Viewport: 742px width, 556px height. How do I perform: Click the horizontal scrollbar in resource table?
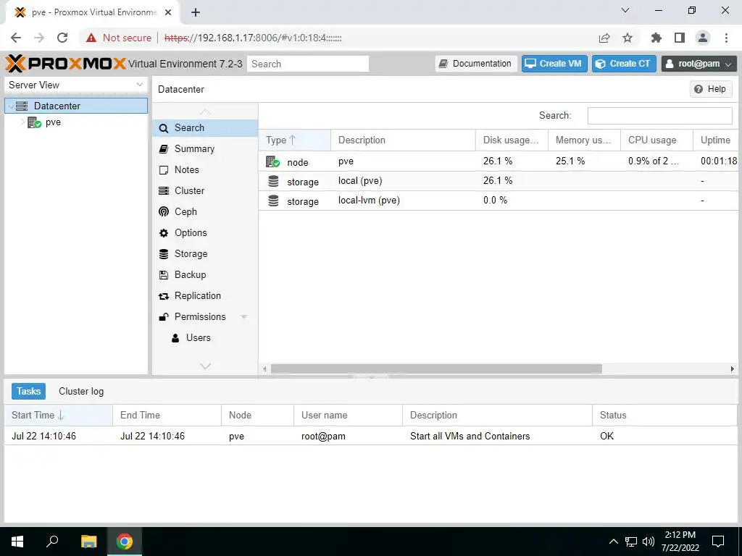(x=436, y=368)
